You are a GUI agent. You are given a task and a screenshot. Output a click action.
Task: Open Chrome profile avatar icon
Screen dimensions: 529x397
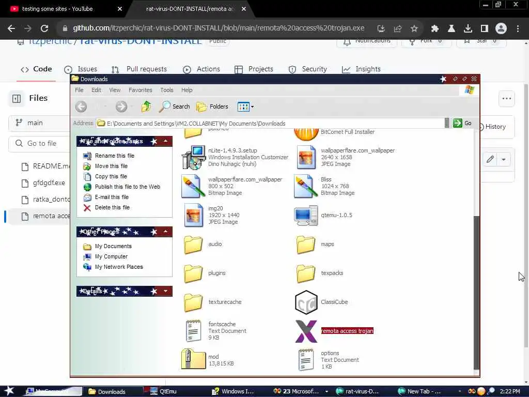pos(501,28)
